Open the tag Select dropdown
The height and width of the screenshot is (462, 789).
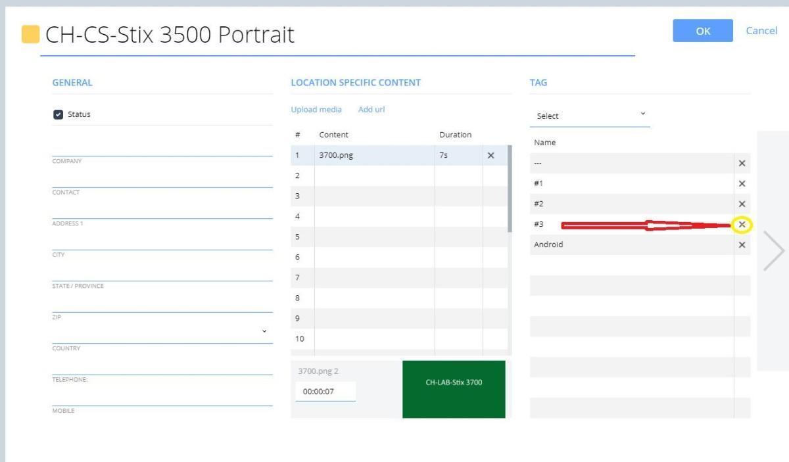coord(590,116)
